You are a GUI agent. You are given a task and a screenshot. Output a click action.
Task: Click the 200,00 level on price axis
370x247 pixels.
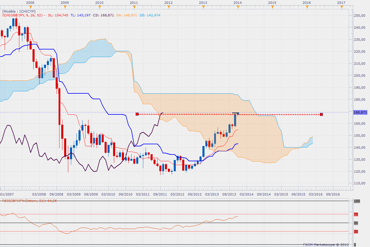[x=359, y=75]
